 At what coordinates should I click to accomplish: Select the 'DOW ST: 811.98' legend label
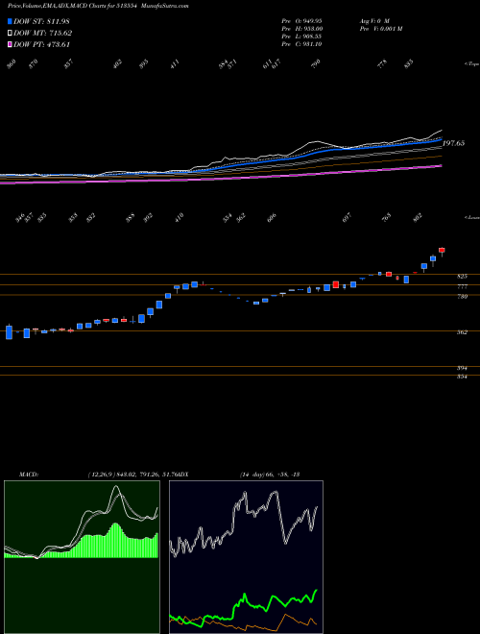tap(41, 21)
